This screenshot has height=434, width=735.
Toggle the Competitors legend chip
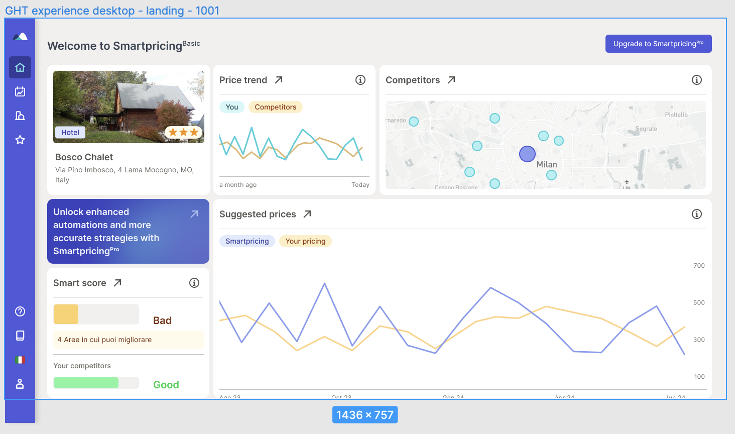[x=276, y=107]
